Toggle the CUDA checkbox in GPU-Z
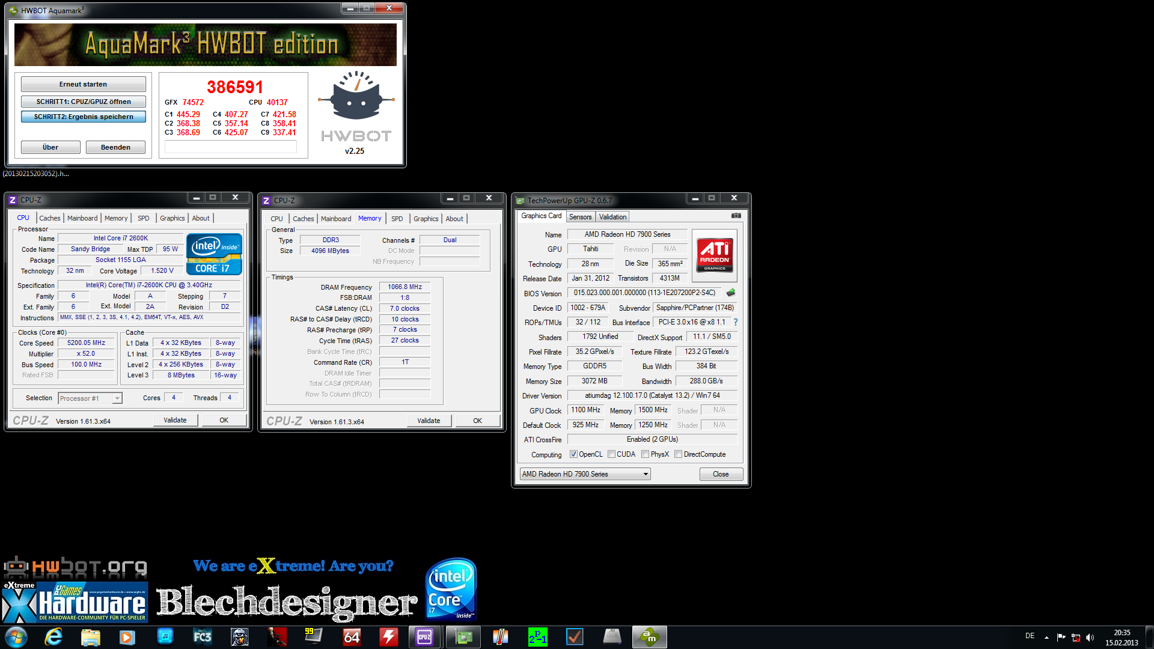The height and width of the screenshot is (649, 1154). 611,454
